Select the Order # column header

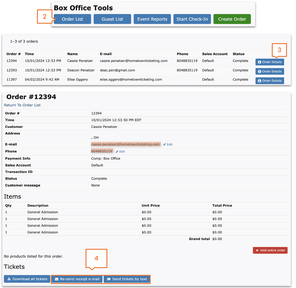(13, 54)
